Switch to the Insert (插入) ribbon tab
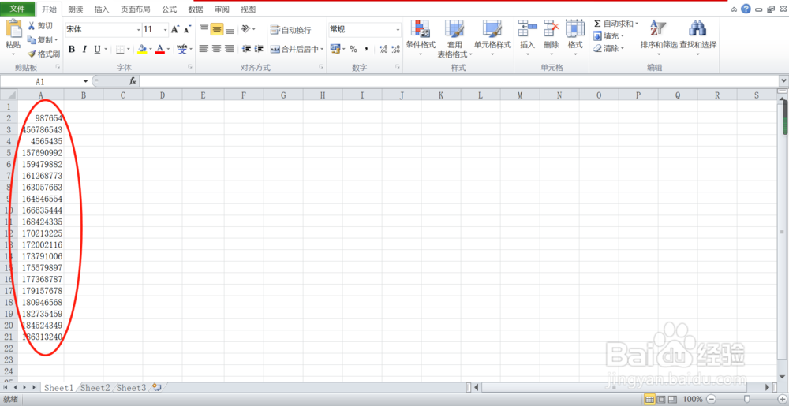 tap(101, 9)
